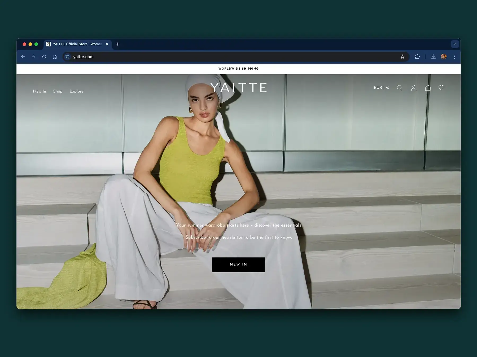Minimize the window with the yellow button
The height and width of the screenshot is (357, 477).
[30, 44]
